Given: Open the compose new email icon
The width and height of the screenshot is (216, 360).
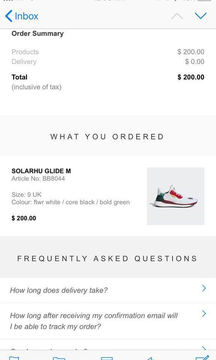Looking at the screenshot, I should point(202,358).
